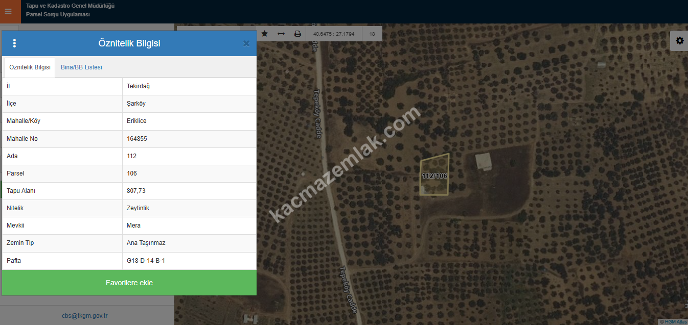This screenshot has height=325, width=688.
Task: Click the coordinates display 40.6475 : 27.1794
Action: click(334, 34)
